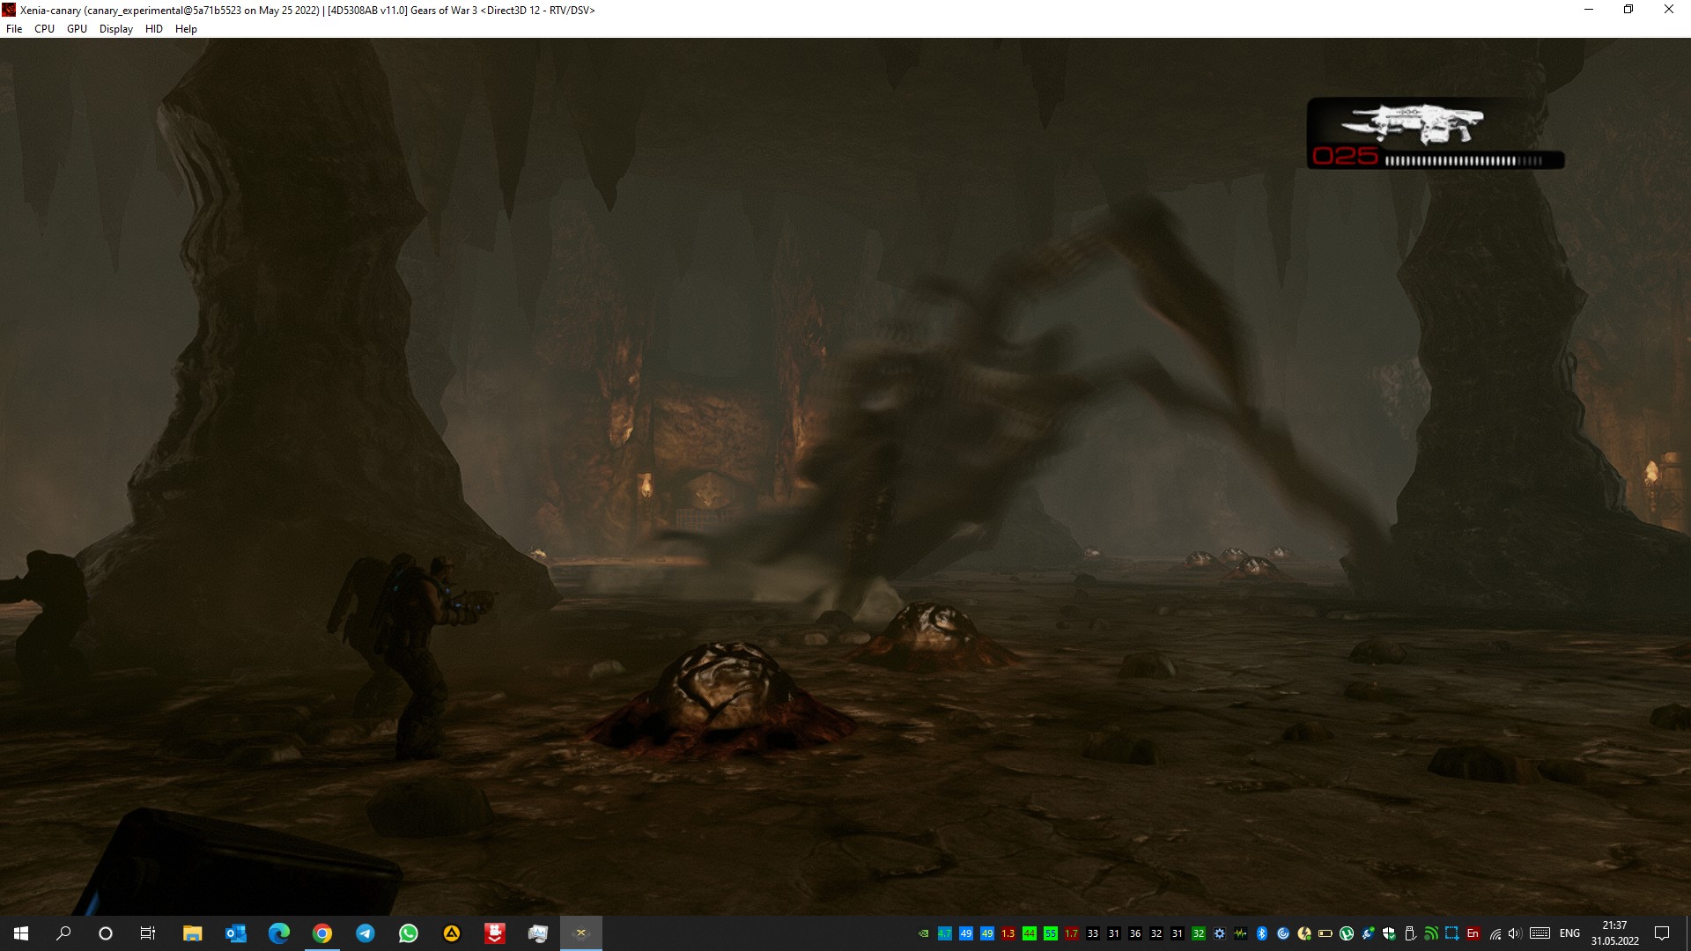Screen dimensions: 1691x951
Task: Click the ENG input language indicator
Action: (1569, 933)
